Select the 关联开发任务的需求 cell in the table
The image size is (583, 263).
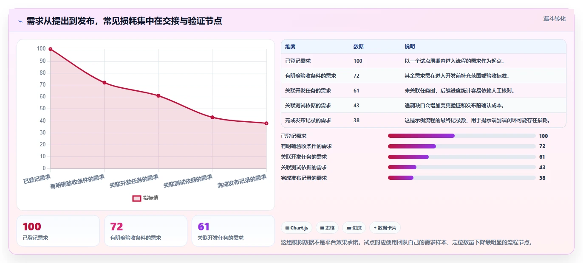[x=315, y=91]
